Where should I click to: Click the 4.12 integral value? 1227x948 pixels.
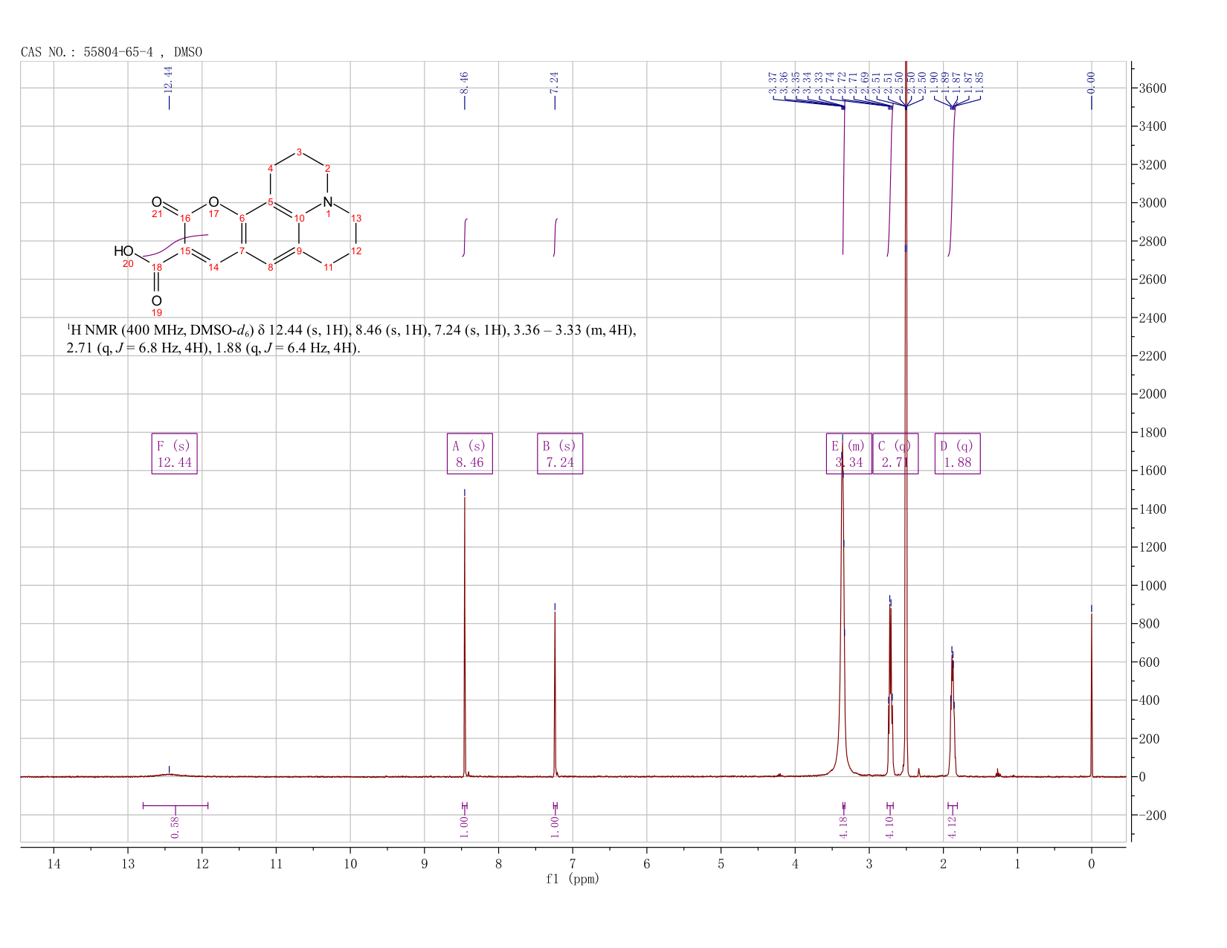point(952,828)
